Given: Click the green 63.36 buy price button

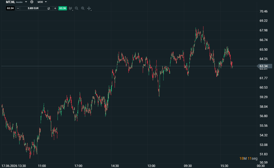Looking at the screenshot, I should (x=63, y=8).
